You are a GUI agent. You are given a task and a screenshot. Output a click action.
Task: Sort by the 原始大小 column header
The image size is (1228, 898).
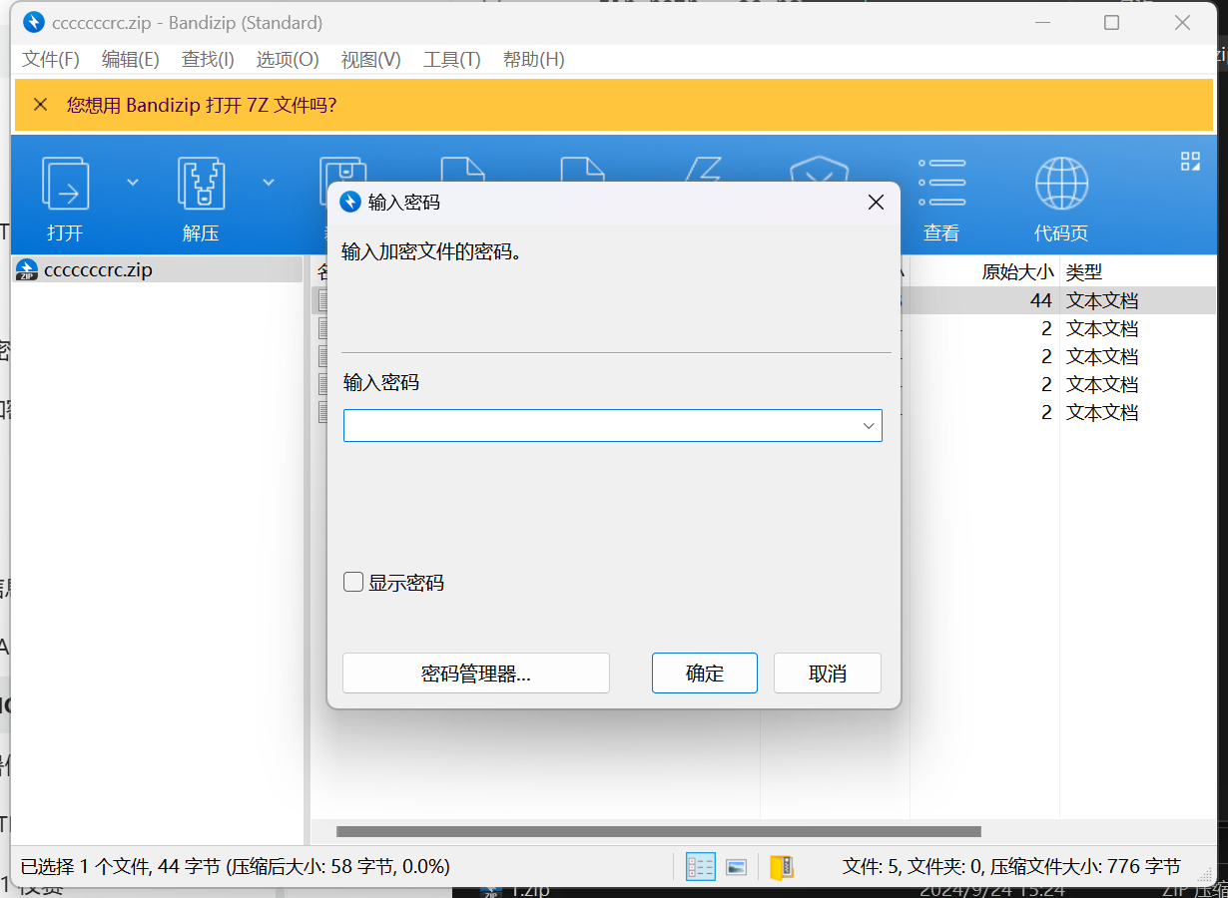pyautogui.click(x=1017, y=271)
